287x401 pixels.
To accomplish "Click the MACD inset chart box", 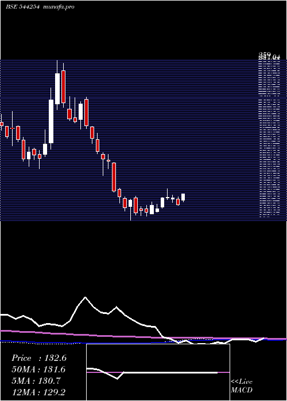I will pyautogui.click(x=158, y=372).
